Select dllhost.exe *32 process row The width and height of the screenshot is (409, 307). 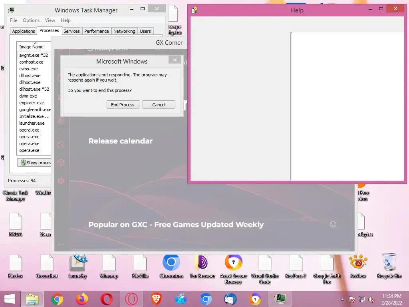[x=34, y=89]
